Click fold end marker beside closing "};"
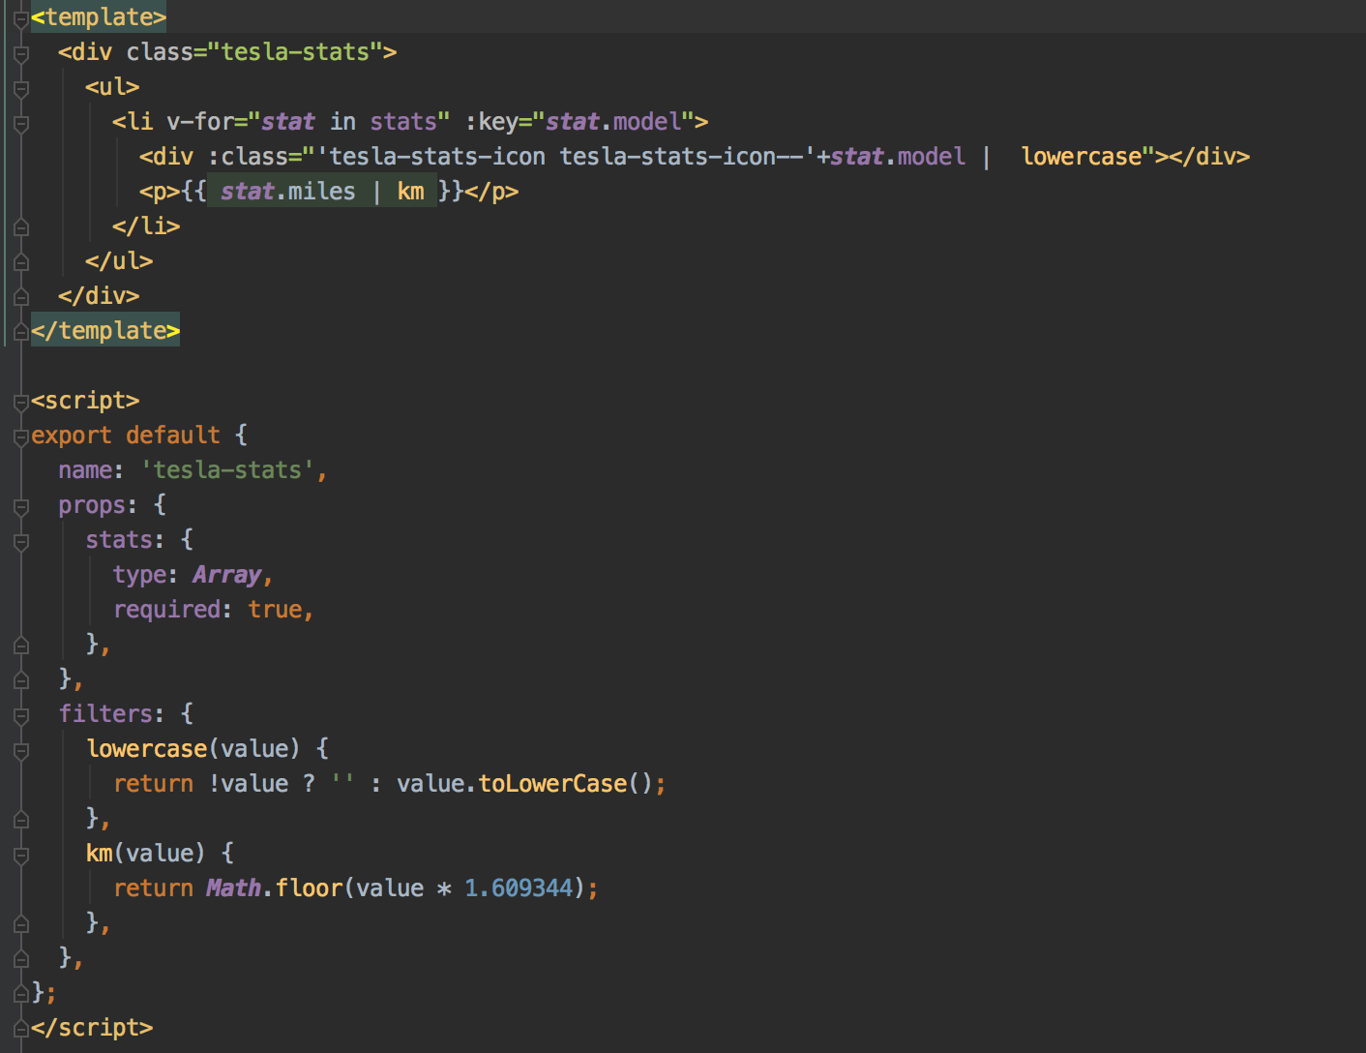Viewport: 1366px width, 1053px height. (x=21, y=994)
